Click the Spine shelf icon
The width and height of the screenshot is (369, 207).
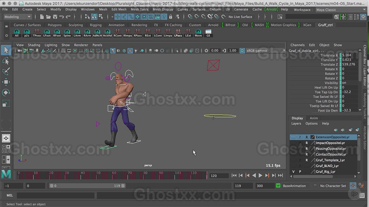67,33
